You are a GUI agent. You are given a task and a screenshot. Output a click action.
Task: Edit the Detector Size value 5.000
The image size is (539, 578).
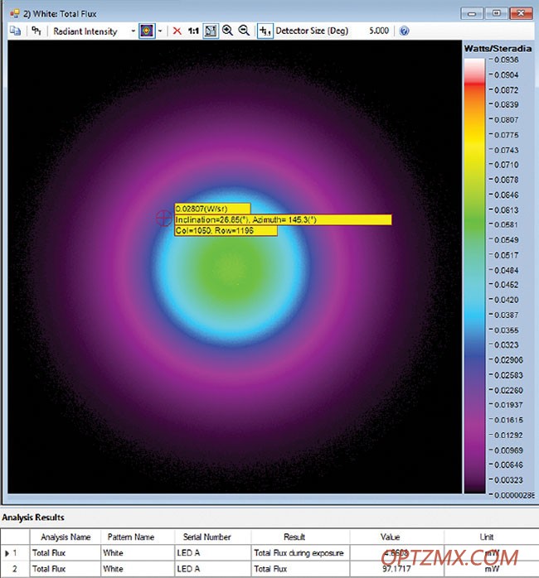(x=379, y=31)
